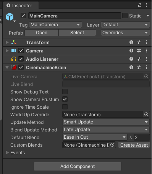Open Transform component more options menu

147,42
